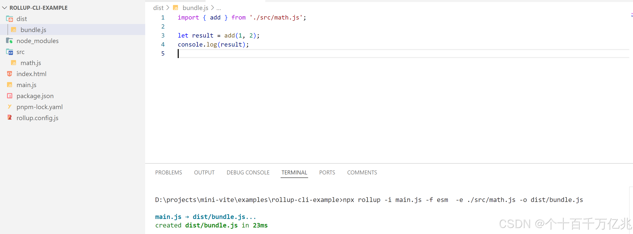Click 'result' variable on line 3
The width and height of the screenshot is (633, 234).
202,36
